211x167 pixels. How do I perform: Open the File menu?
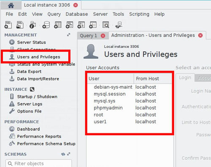9,14
